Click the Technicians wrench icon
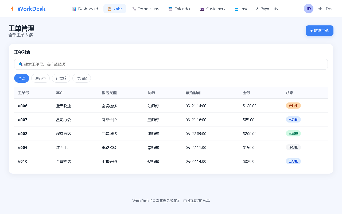The image size is (342, 214). (134, 9)
